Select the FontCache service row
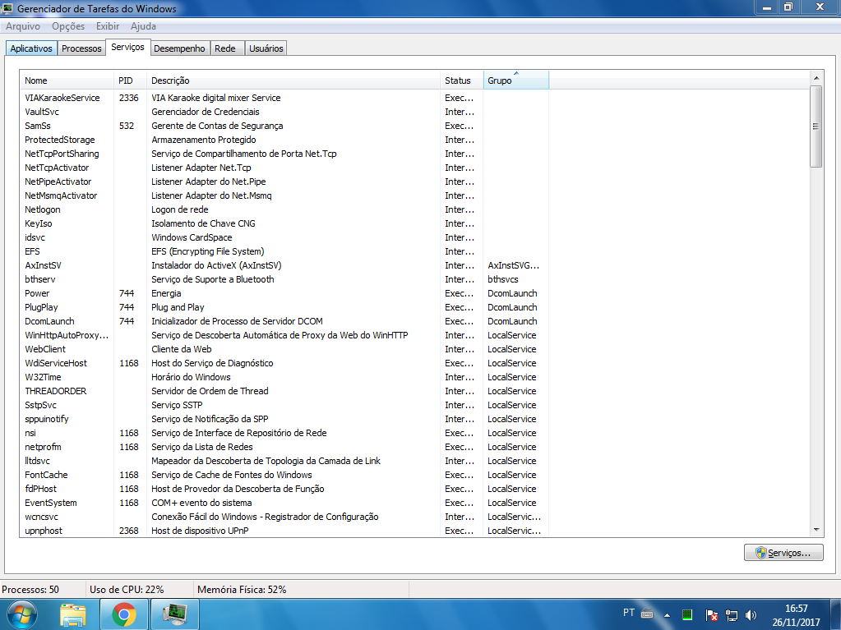 (284, 474)
